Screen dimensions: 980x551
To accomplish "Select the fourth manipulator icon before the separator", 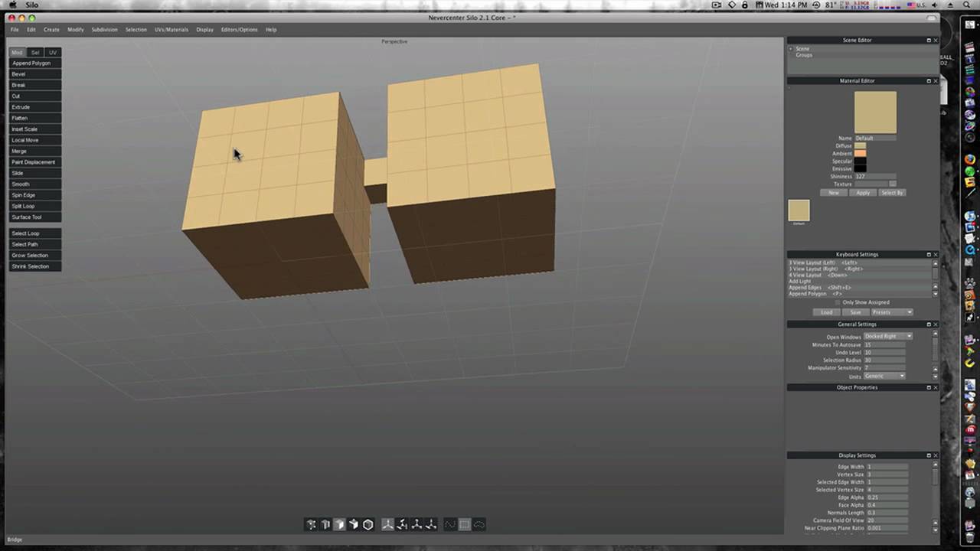I will coord(431,524).
